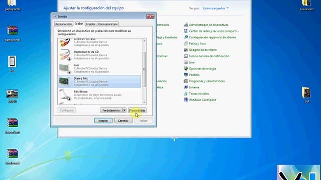This screenshot has width=321, height=180.
Task: Open the Sistema icon
Action: 186,87
